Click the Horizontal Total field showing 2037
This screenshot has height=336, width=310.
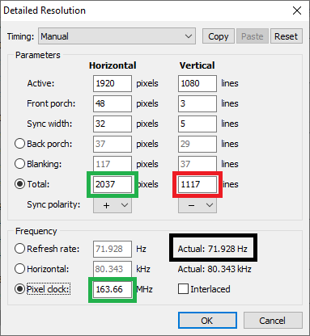point(113,184)
